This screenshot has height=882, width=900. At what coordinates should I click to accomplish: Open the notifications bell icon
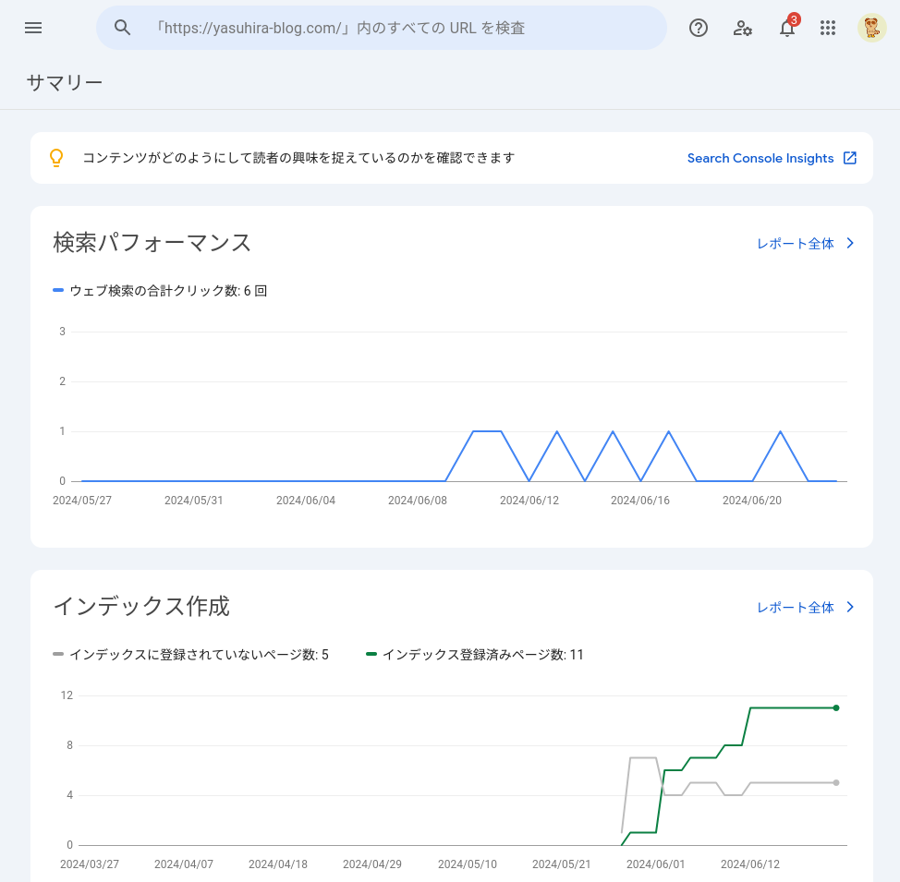[x=787, y=28]
